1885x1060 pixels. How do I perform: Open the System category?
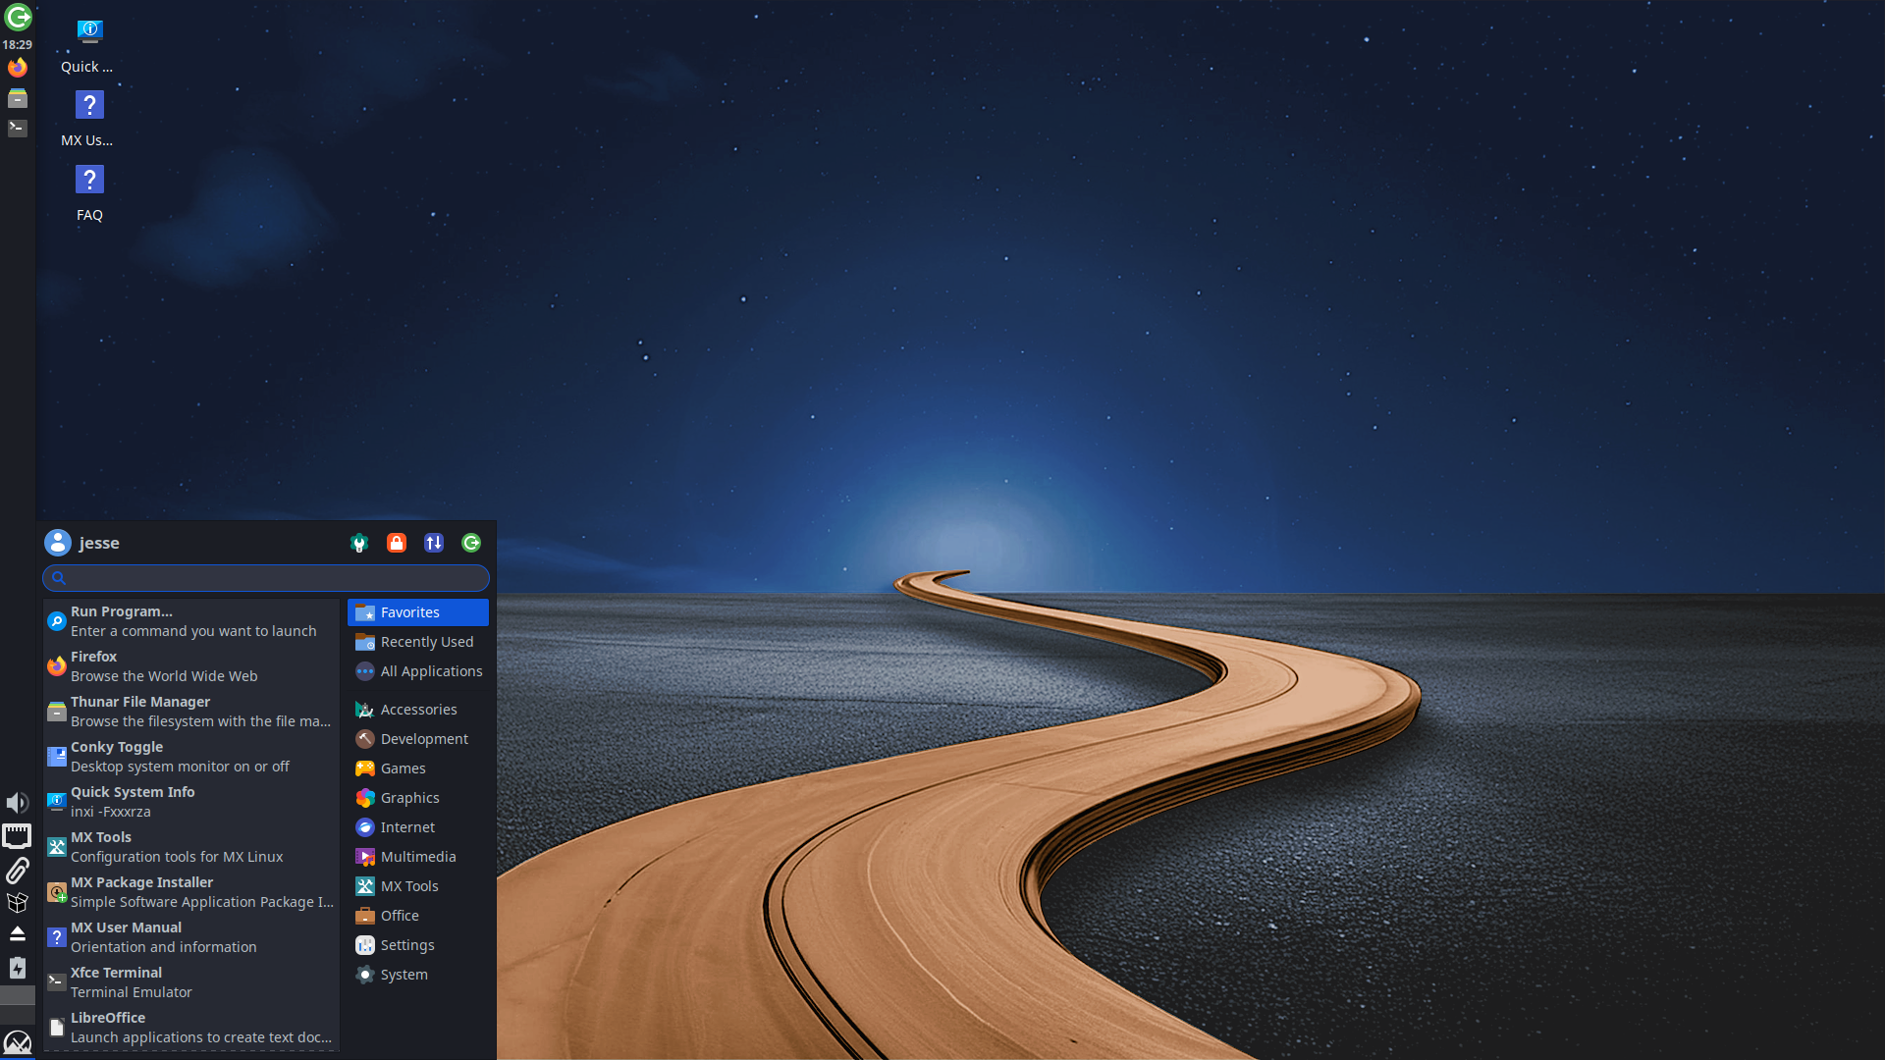pos(418,975)
